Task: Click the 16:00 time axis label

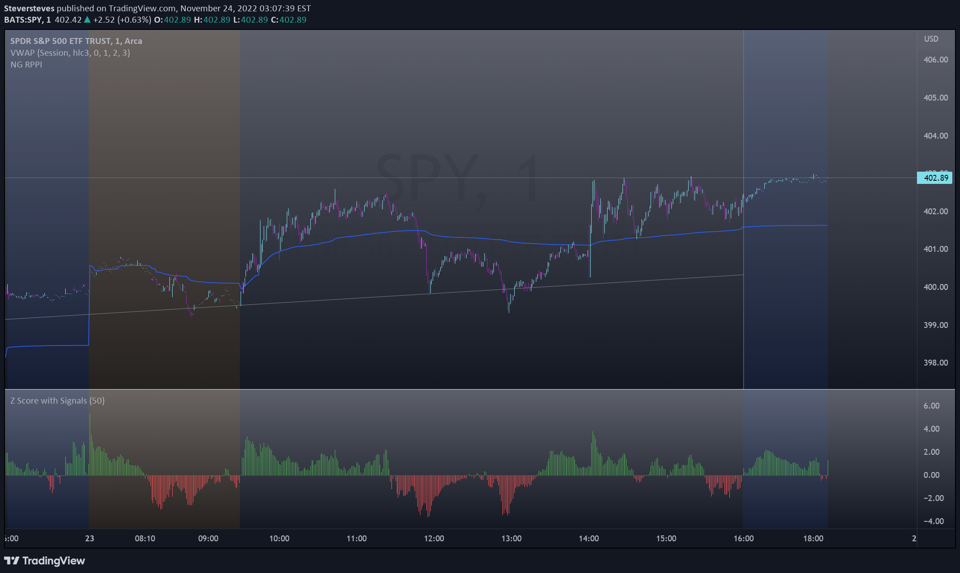Action: click(x=743, y=539)
